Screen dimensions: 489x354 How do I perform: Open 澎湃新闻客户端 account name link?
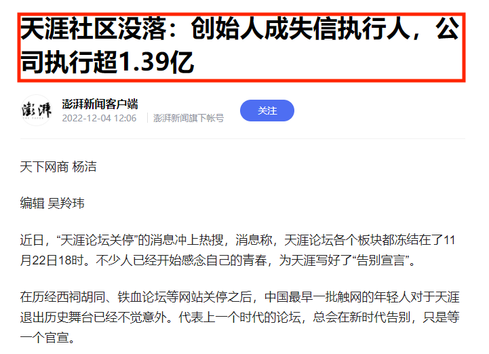coord(100,104)
